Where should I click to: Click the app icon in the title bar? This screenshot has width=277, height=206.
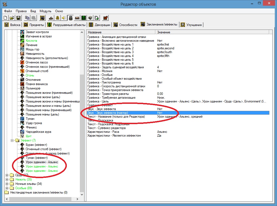coord(5,4)
